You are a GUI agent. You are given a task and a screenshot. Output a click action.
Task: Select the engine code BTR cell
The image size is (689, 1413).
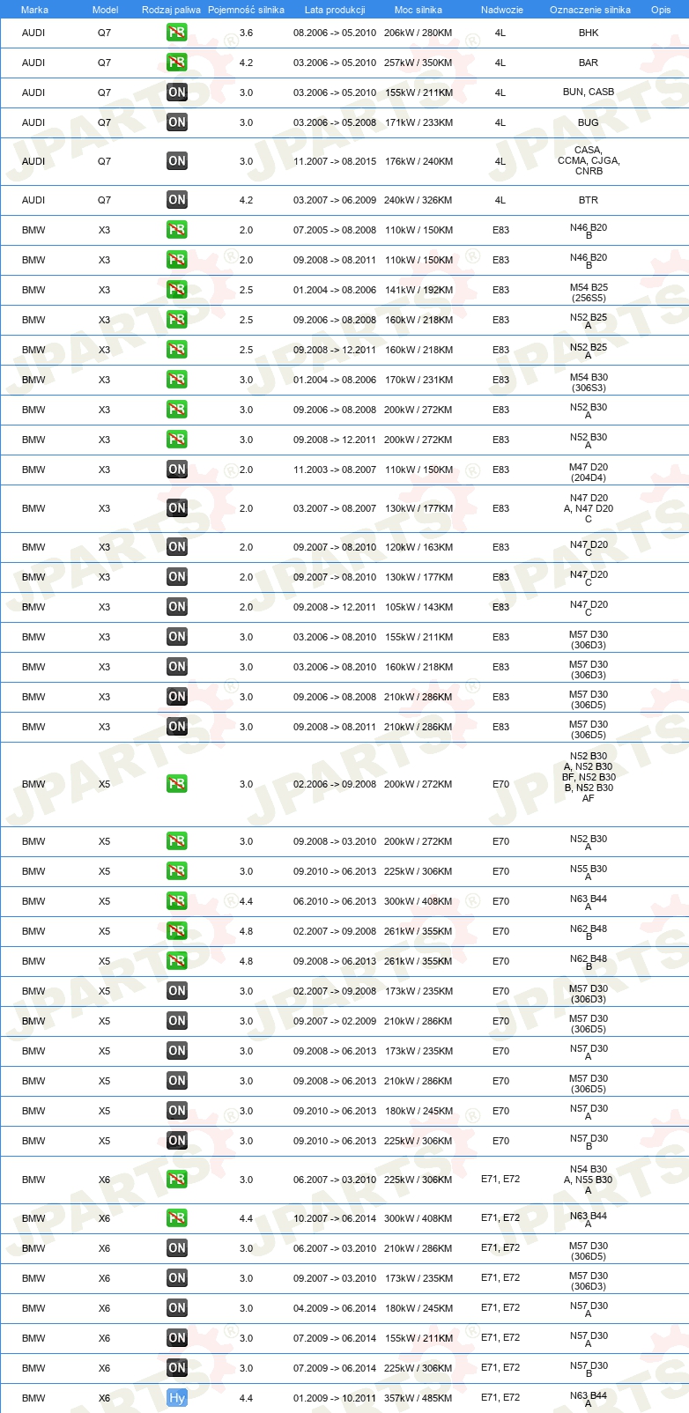[589, 200]
